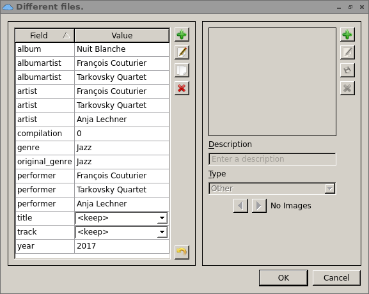Open the title value dropdown
The image size is (369, 294).
point(162,218)
